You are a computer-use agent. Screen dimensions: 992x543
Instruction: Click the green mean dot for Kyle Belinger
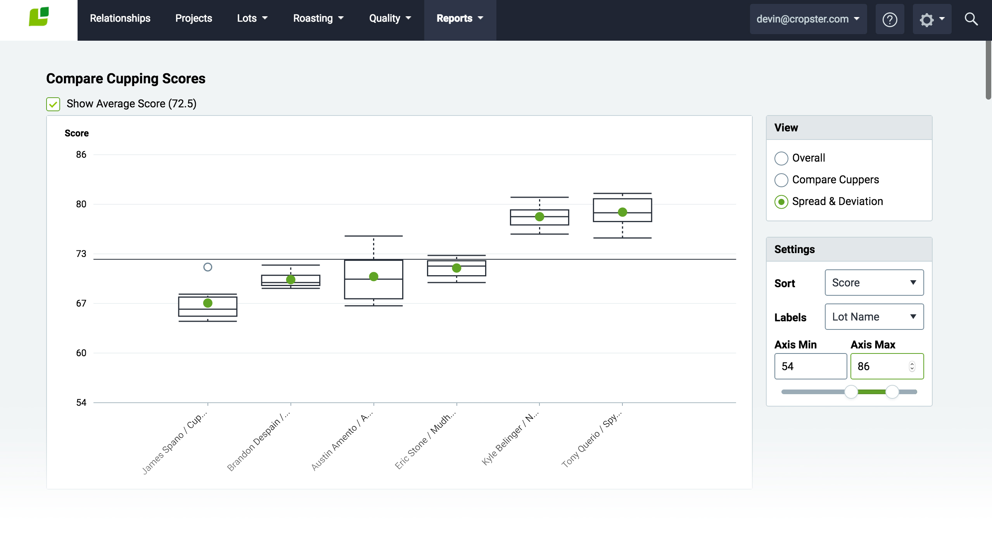click(540, 217)
